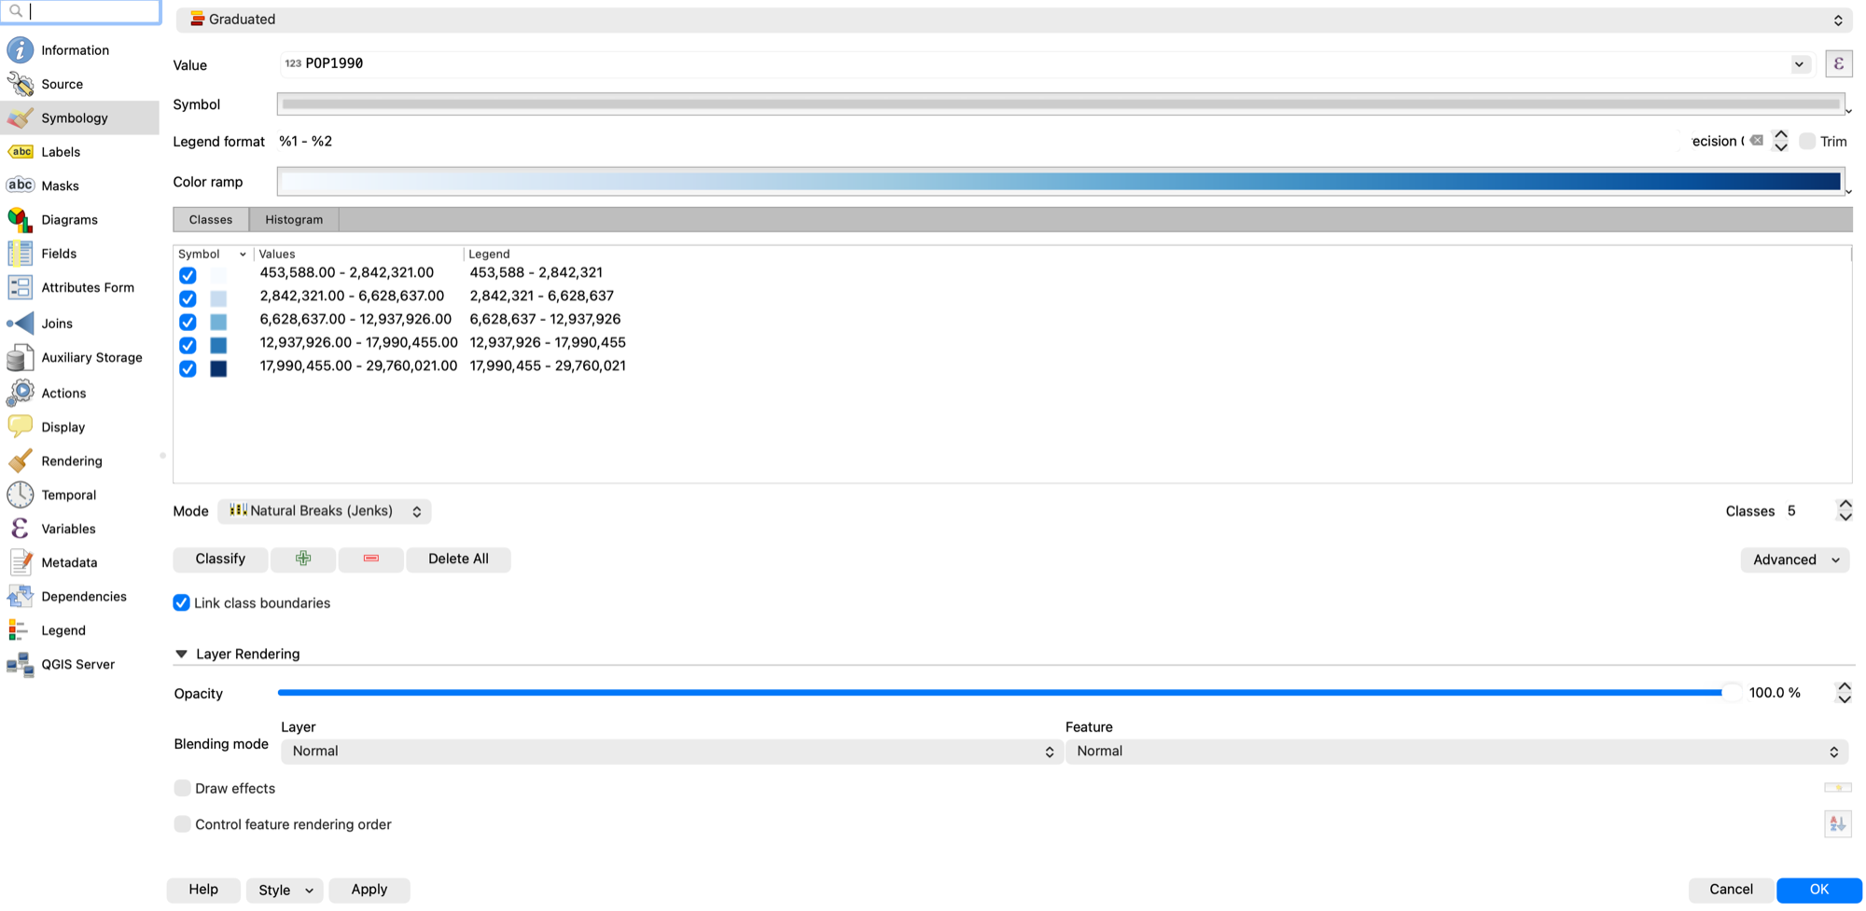Enable the Draw effects checkbox

pyautogui.click(x=182, y=789)
